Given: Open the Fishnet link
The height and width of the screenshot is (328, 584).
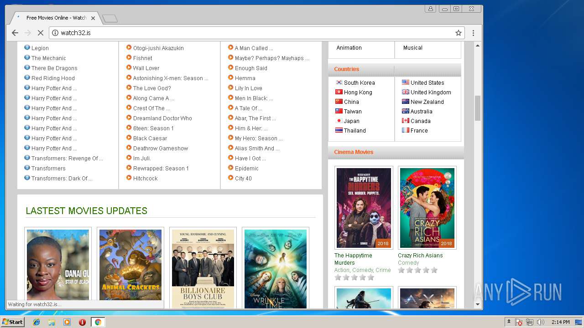Looking at the screenshot, I should [143, 58].
